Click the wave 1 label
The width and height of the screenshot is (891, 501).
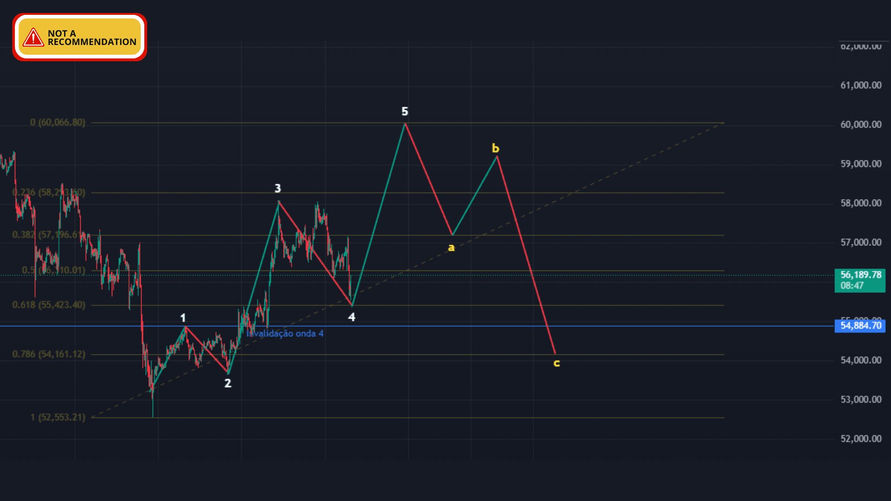point(183,318)
